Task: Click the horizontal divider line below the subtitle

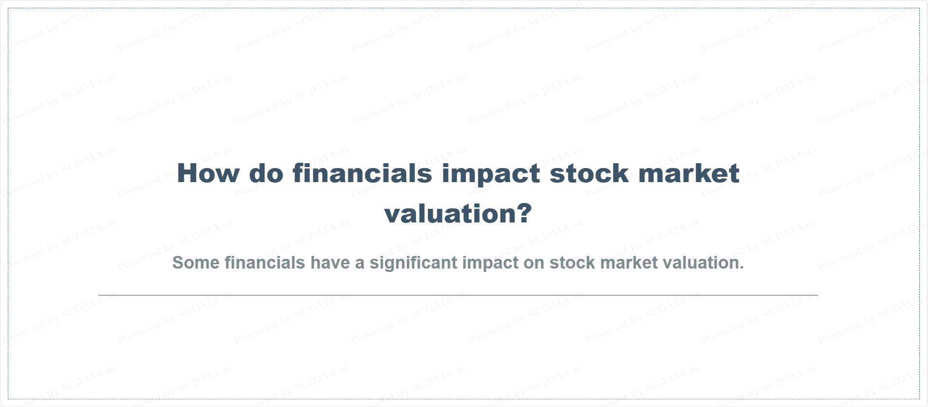Action: pyautogui.click(x=458, y=295)
